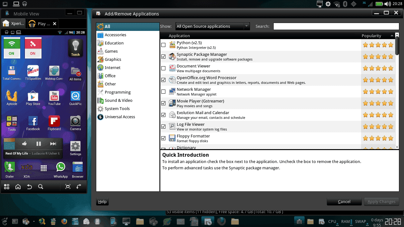Image resolution: width=404 pixels, height=227 pixels.
Task: Select the Universal Access category
Action: click(128, 117)
